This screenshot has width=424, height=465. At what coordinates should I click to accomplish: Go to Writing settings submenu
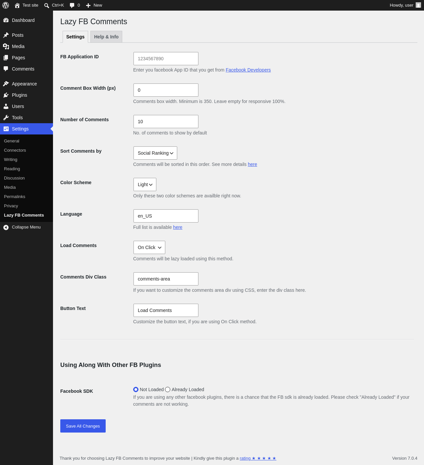tap(11, 160)
